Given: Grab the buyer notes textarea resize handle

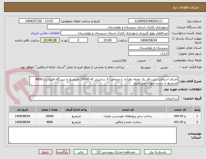Looking at the screenshot, I should pos(10,142).
